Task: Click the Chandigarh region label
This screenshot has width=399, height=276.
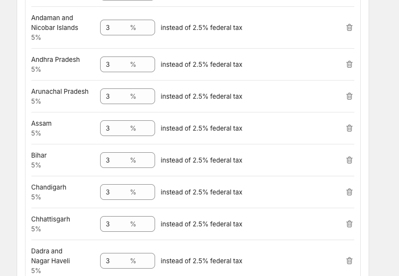Action: [49, 187]
